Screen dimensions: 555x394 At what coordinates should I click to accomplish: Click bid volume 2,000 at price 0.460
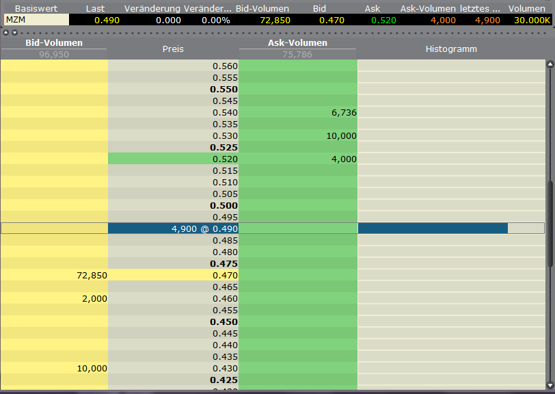(54, 298)
